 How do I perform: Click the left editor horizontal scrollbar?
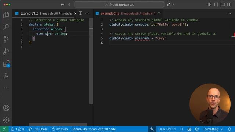[58, 125]
